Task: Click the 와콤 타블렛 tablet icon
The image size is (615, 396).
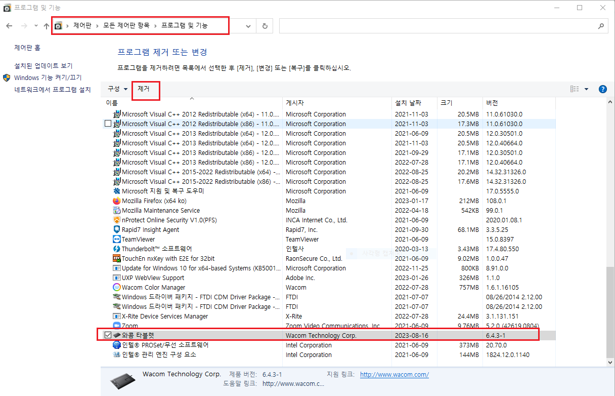Action: pos(117,335)
